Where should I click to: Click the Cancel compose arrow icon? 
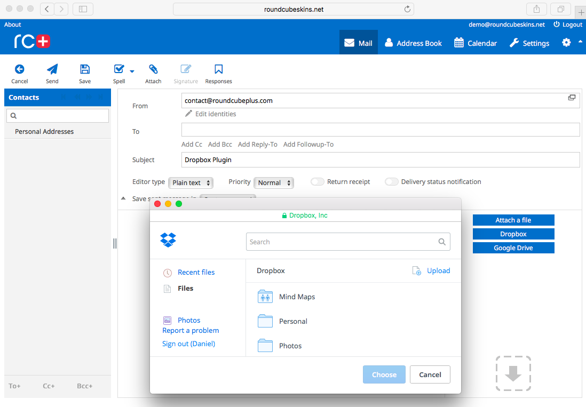coord(19,69)
